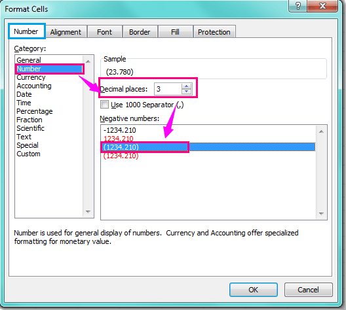Select Currency in the Category list
Image resolution: width=346 pixels, height=310 pixels.
31,77
